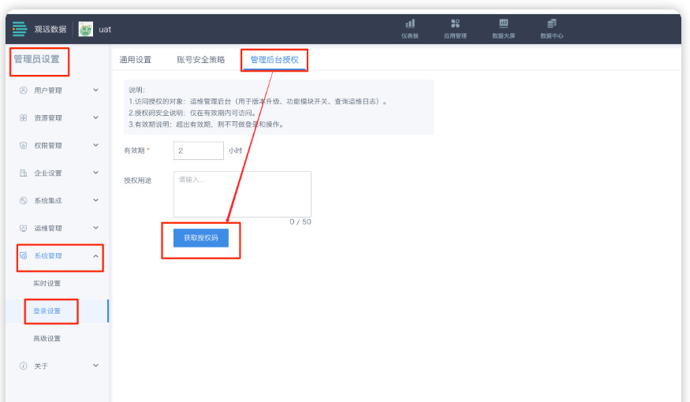690x402 pixels.
Task: Click the 观远数据 logo icon
Action: (x=20, y=29)
